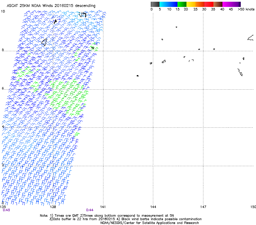Click the gray 0–5 knots color segment
Viewport: 256px width, 225px height.
(x=155, y=4)
